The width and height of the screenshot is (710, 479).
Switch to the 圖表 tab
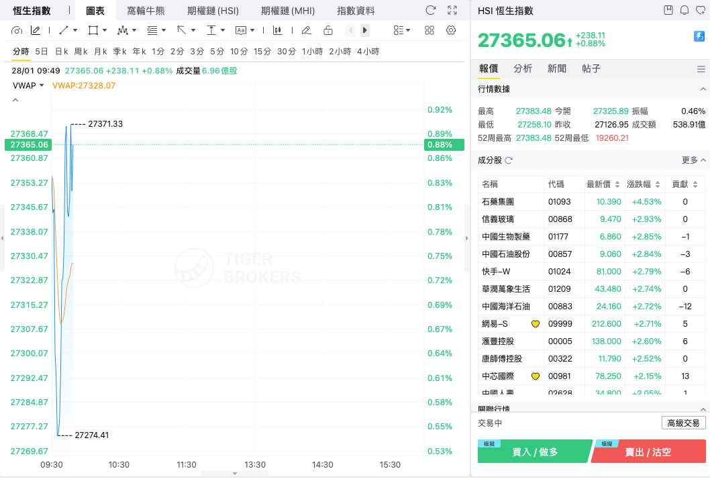coord(95,11)
